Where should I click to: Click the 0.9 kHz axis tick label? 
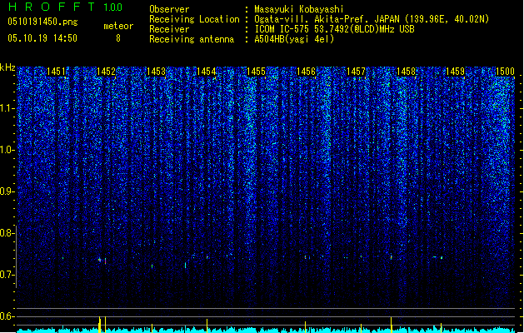[x=7, y=191]
